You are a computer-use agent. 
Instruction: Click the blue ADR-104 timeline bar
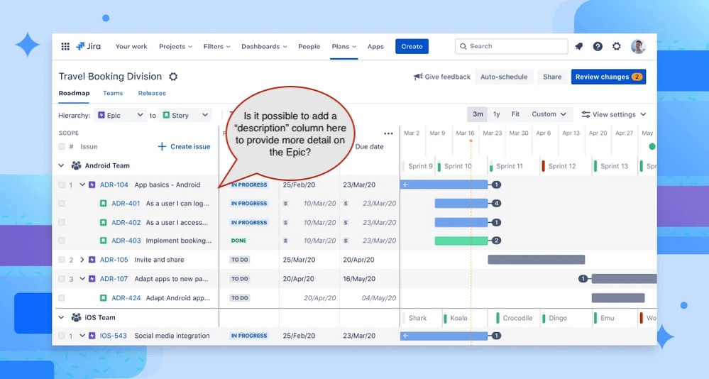pyautogui.click(x=444, y=185)
